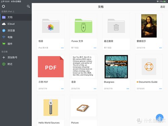Screen dimensions: 168x126
Task: Open the Nearby item in the sidebar
Action: (16, 64)
